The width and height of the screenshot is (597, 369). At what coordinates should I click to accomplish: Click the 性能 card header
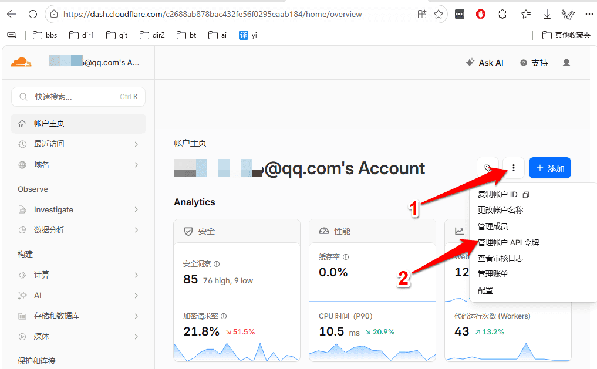pos(372,231)
